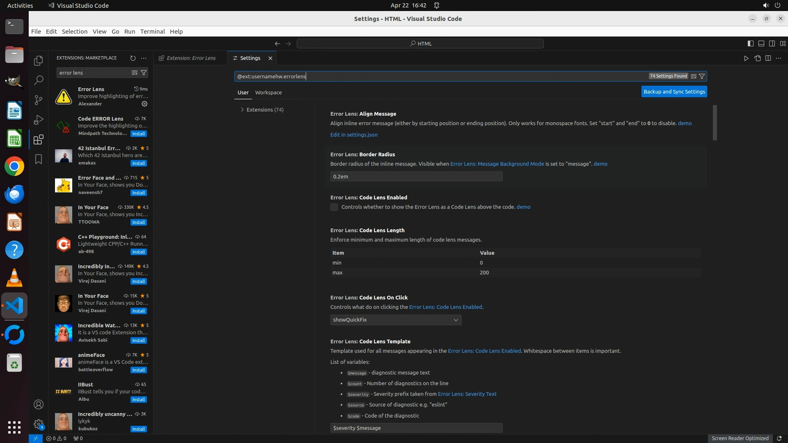Open the Terminal menu
This screenshot has width=788, height=443.
coord(152,32)
